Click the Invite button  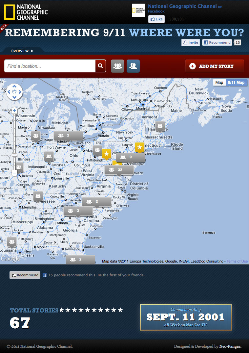point(191,42)
